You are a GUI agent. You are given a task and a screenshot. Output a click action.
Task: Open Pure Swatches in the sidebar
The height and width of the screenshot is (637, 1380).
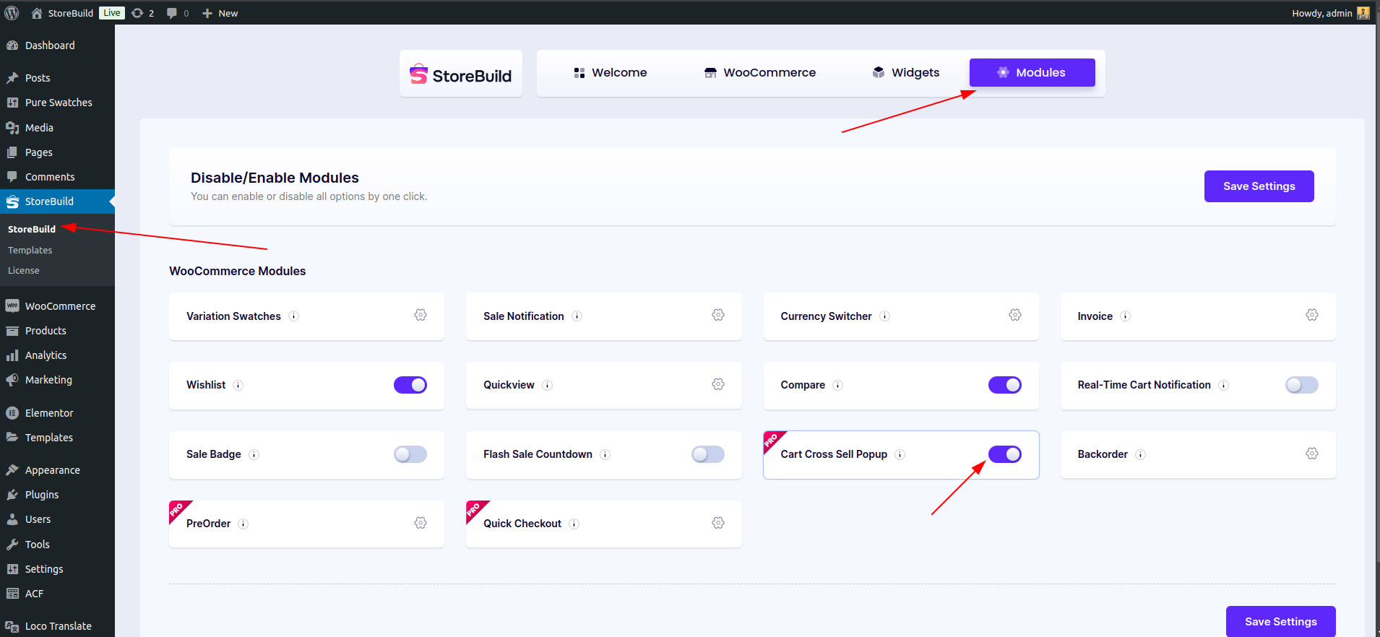tap(57, 103)
